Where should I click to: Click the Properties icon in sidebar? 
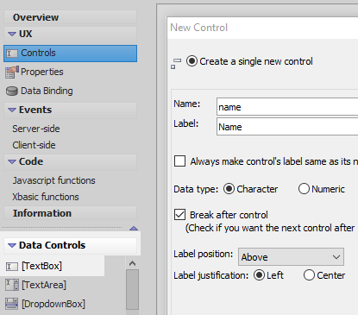tap(12, 72)
